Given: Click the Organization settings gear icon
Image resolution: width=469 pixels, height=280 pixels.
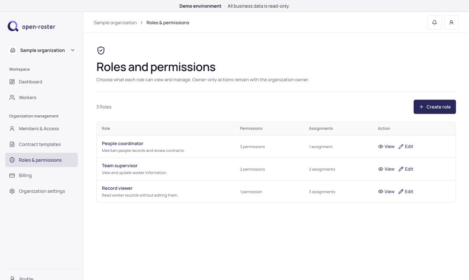Looking at the screenshot, I should (12, 191).
